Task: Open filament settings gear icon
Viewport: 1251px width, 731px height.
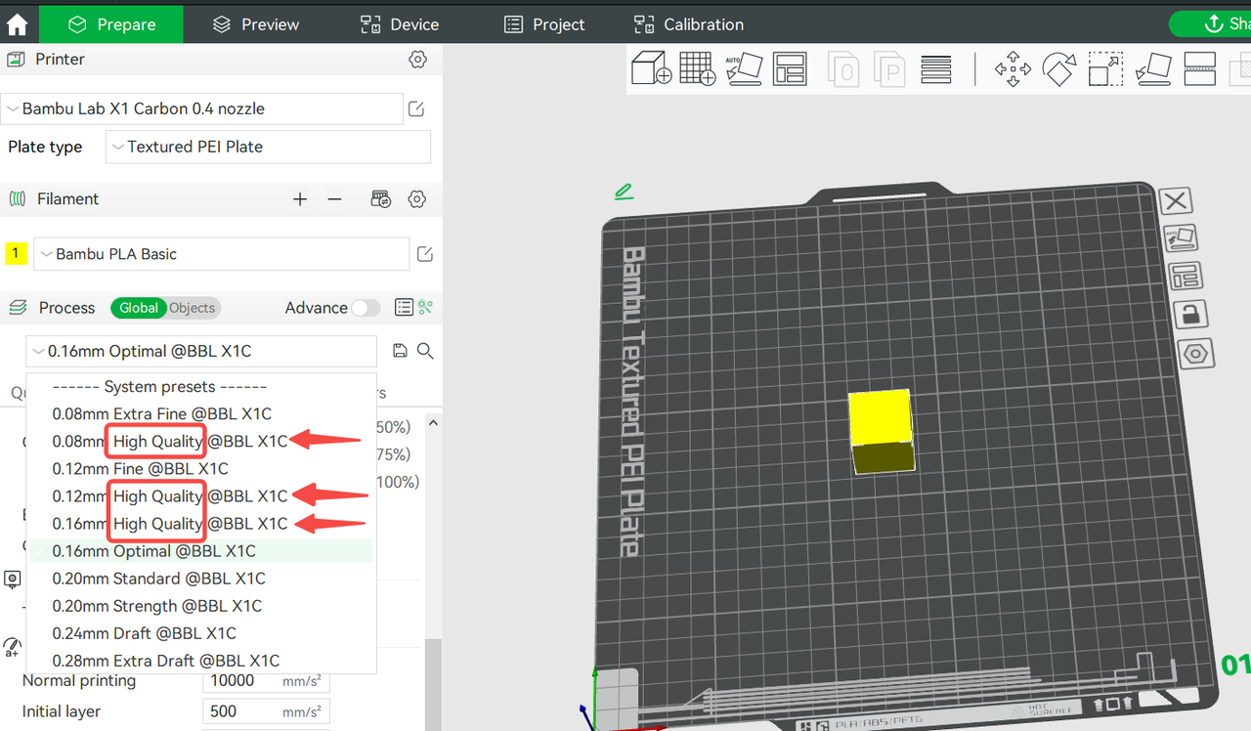Action: 417,199
